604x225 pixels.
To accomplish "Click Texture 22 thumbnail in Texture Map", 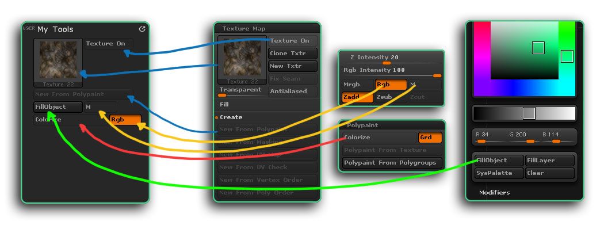I will tap(242, 60).
